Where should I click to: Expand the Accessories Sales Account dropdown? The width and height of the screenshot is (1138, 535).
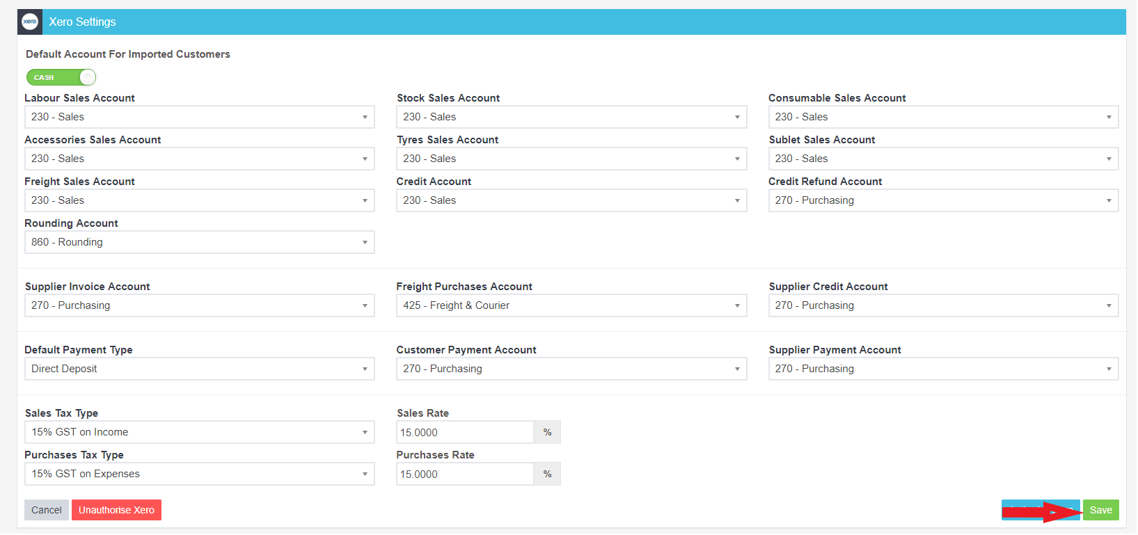200,159
